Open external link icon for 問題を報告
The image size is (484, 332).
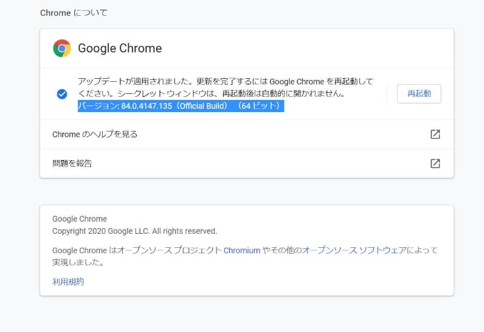(x=435, y=163)
